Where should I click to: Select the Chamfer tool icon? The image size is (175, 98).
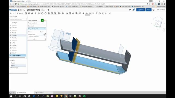45,13
